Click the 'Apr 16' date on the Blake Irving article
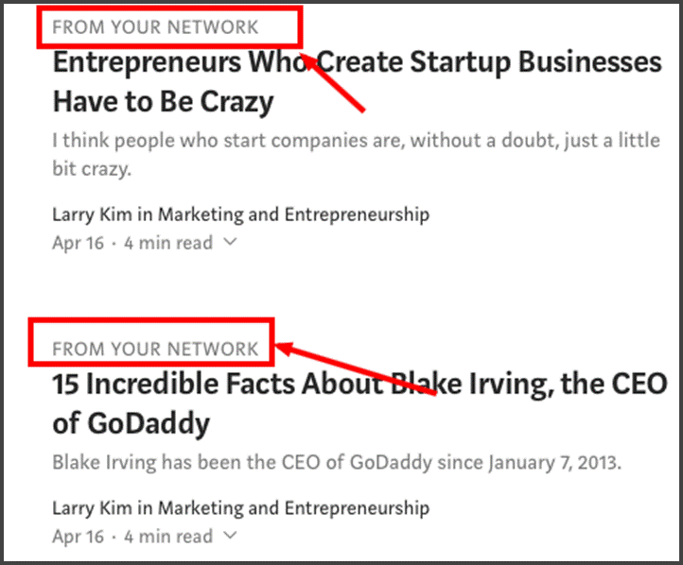The width and height of the screenshot is (683, 565). (x=79, y=537)
